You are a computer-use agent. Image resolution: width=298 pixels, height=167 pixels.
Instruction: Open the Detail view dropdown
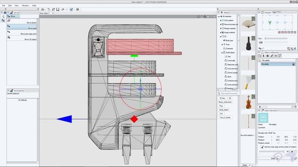[246, 165]
